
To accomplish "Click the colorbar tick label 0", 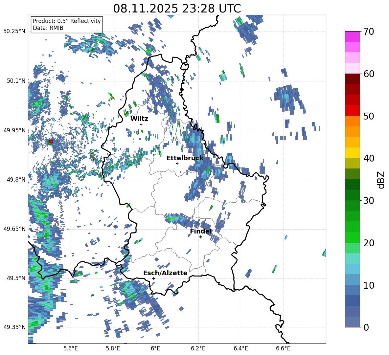I will [366, 327].
